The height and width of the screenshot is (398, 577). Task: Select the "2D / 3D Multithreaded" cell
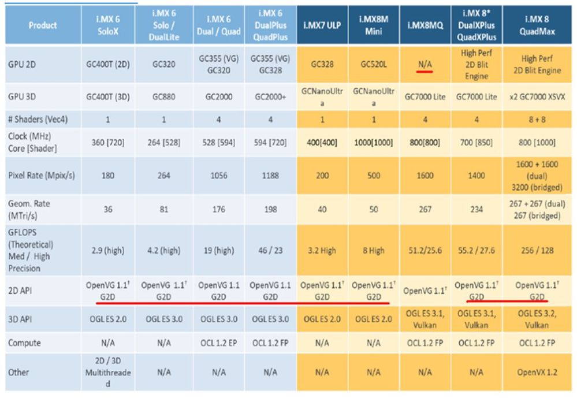pyautogui.click(x=108, y=372)
